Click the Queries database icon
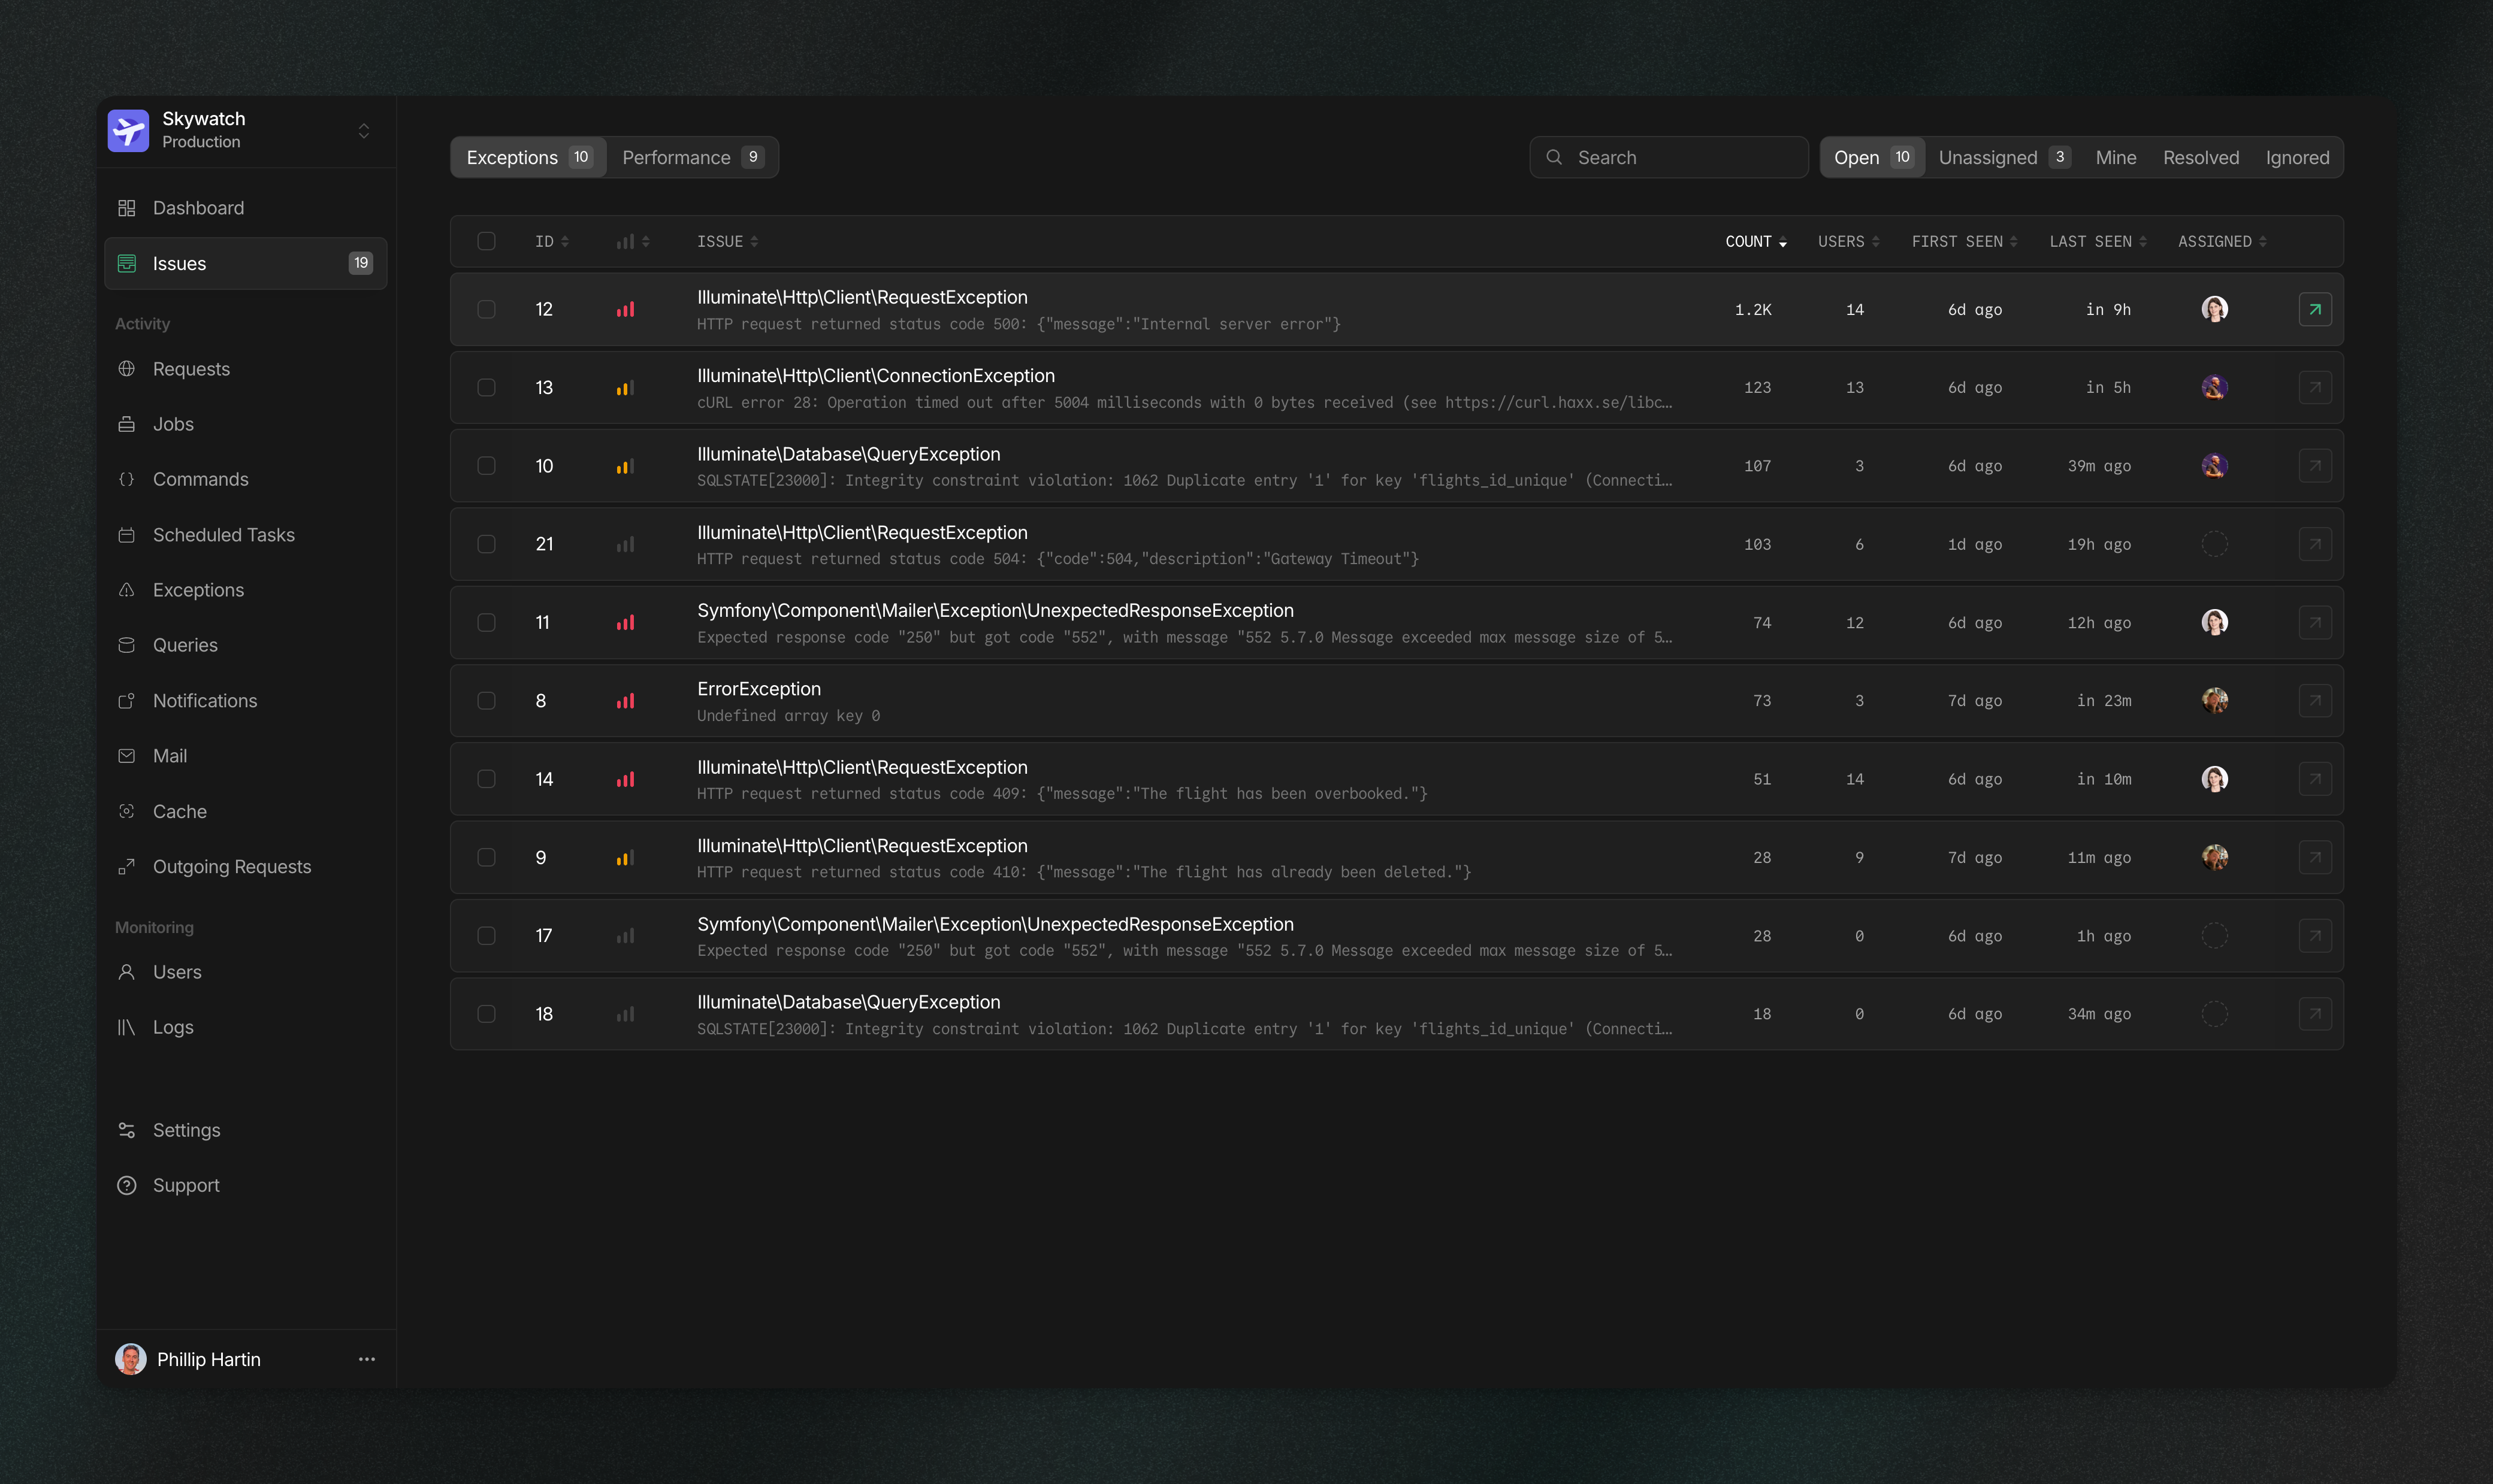Image resolution: width=2493 pixels, height=1484 pixels. 126,645
